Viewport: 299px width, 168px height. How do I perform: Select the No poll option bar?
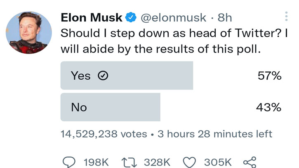(110, 107)
